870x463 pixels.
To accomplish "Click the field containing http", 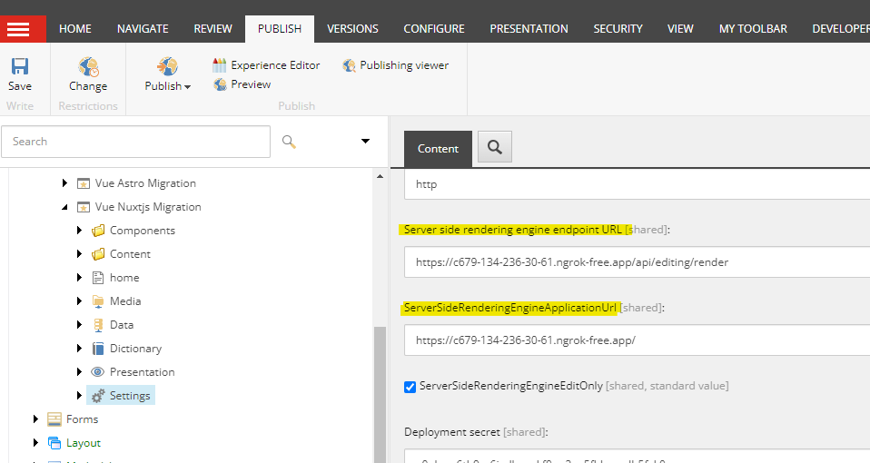I will point(637,184).
